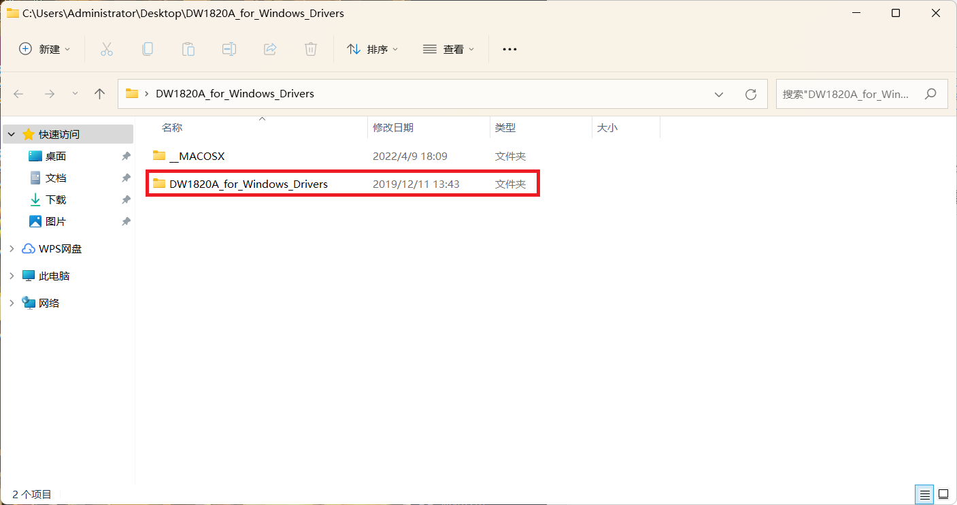The width and height of the screenshot is (957, 505).
Task: Sort by the 修改日期 column header
Action: (393, 127)
